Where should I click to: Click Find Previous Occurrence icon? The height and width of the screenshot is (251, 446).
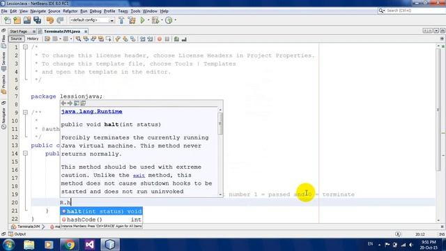[86, 39]
